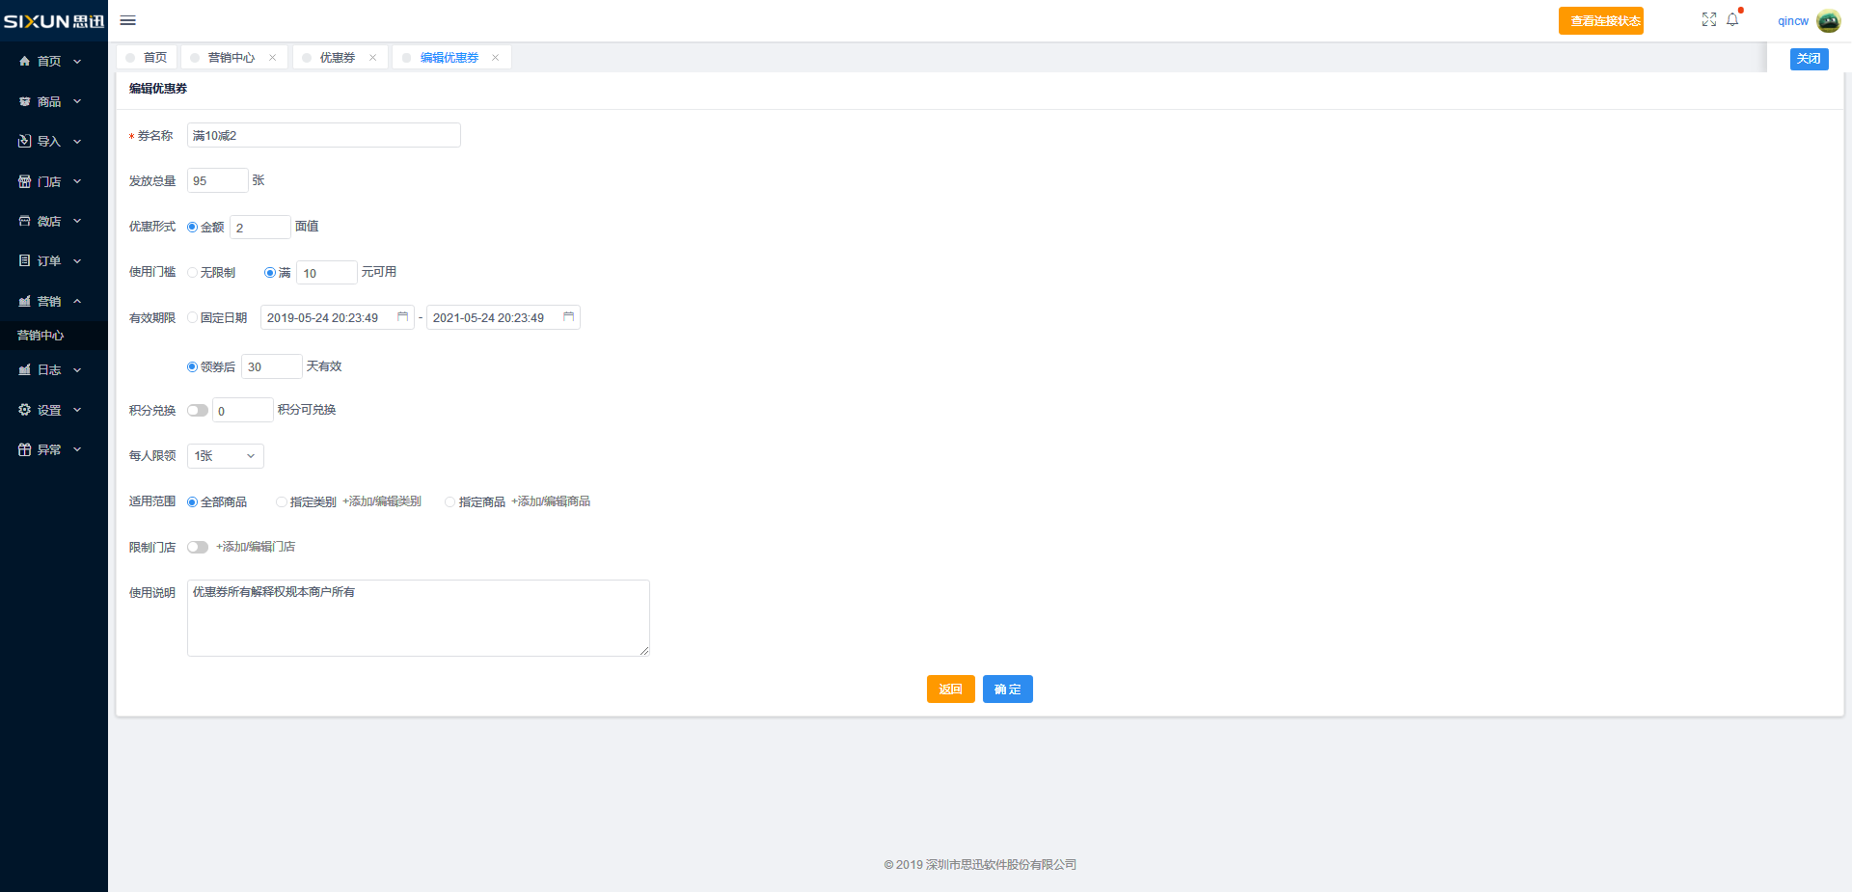The width and height of the screenshot is (1852, 892).
Task: Switch to the 营销中心 tab
Action: [231, 58]
